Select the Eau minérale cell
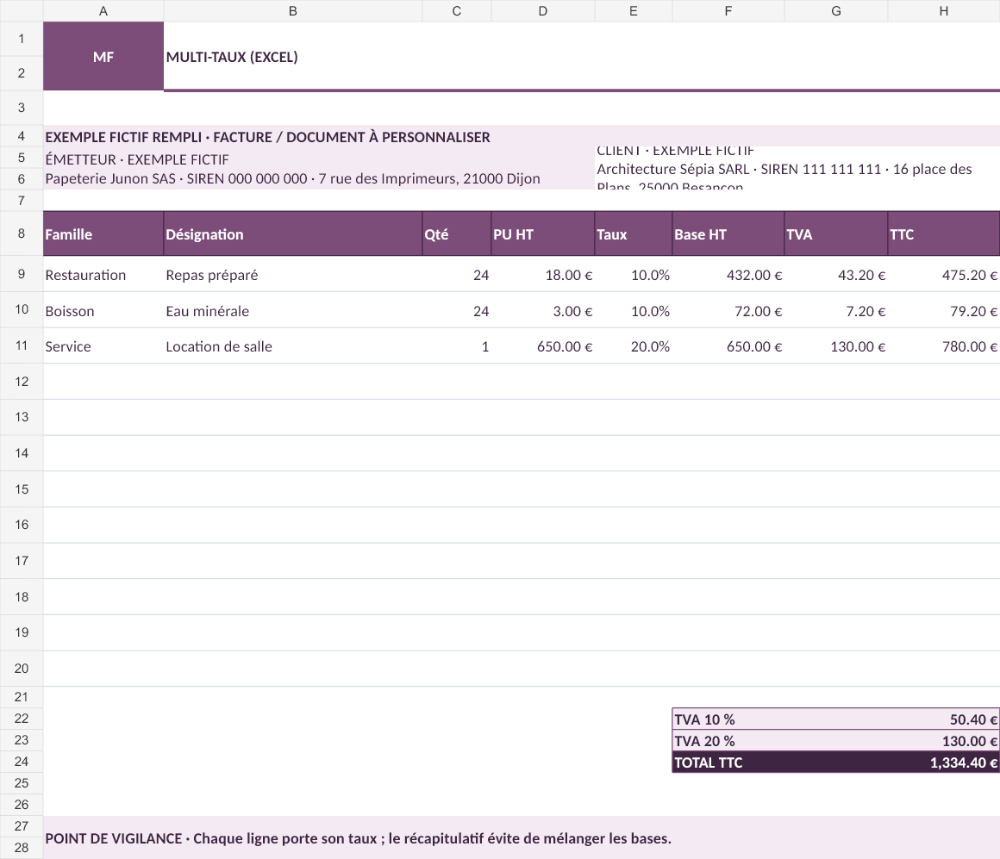This screenshot has height=859, width=1000. click(x=293, y=310)
